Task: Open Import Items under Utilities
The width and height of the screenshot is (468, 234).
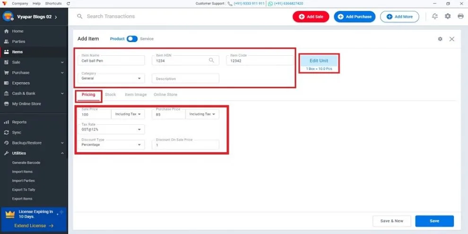Action: click(x=22, y=172)
